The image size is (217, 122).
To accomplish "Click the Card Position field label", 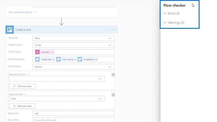I will [14, 66].
